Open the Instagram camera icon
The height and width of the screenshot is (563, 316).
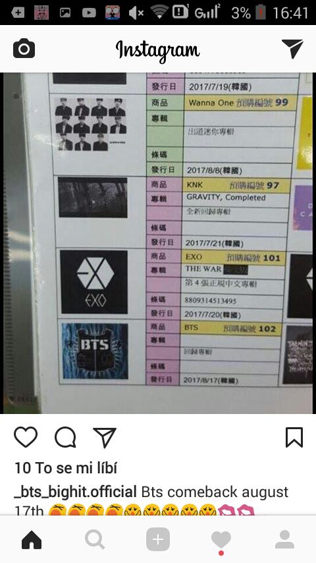[24, 49]
